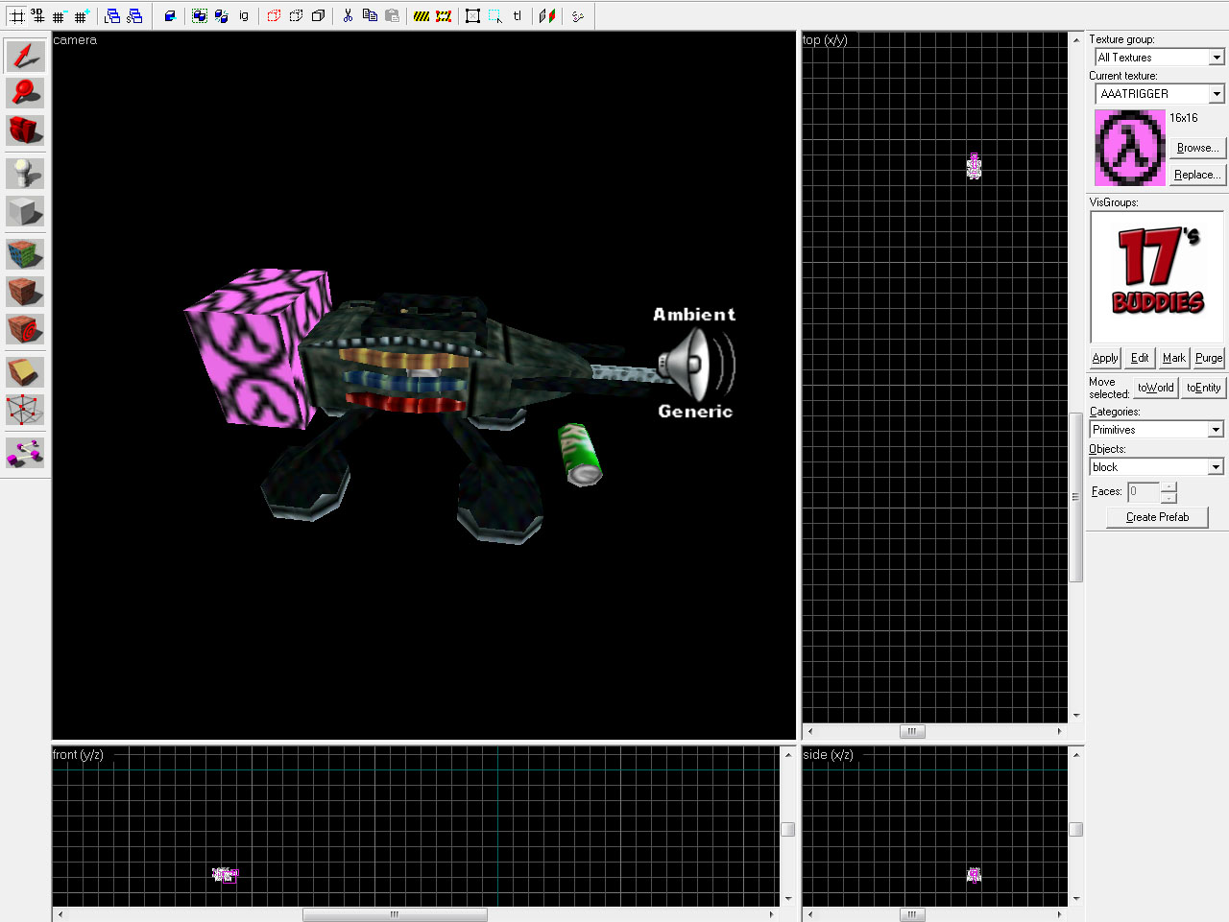Pick the Entity tool with lightbulb icon
1229x922 pixels.
point(25,174)
